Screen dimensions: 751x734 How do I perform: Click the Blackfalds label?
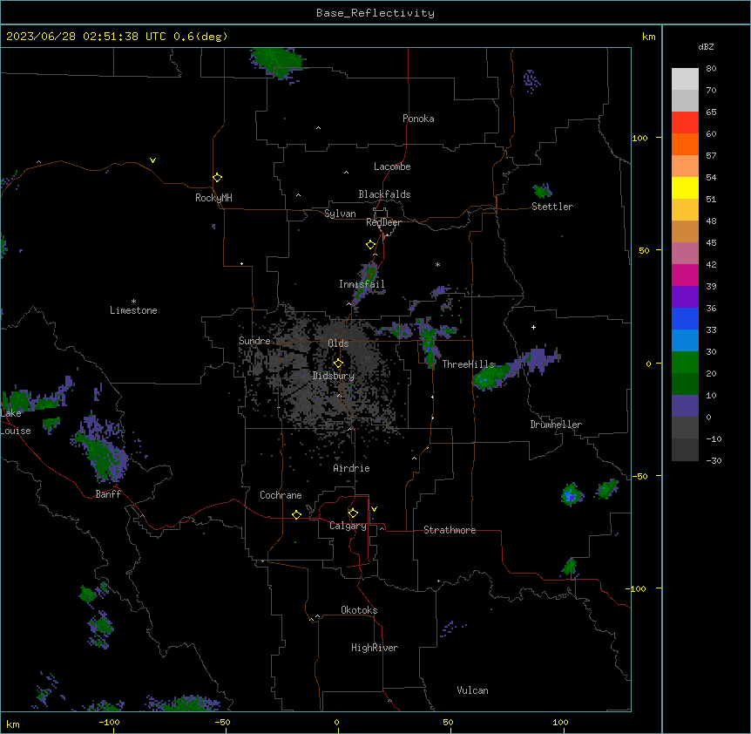pyautogui.click(x=384, y=194)
